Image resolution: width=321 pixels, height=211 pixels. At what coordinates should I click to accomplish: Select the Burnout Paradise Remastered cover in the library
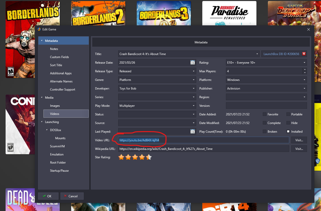230,13
